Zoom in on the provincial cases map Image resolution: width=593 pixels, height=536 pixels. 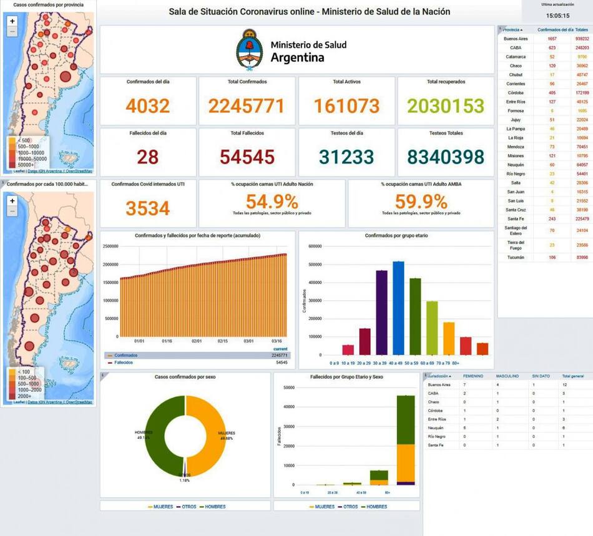click(12, 21)
